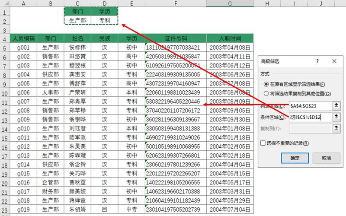Click employee code cell g014

point(23,165)
